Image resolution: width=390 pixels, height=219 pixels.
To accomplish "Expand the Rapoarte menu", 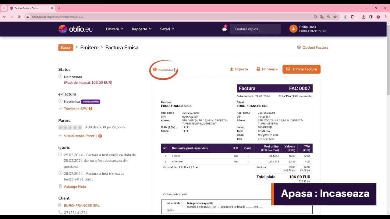I will (141, 29).
